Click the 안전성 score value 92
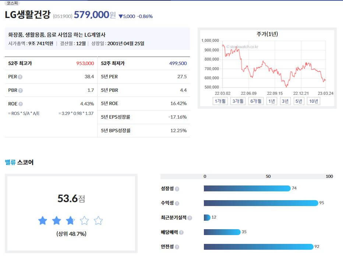Viewport: 343px width, 256px height. [x=317, y=246]
